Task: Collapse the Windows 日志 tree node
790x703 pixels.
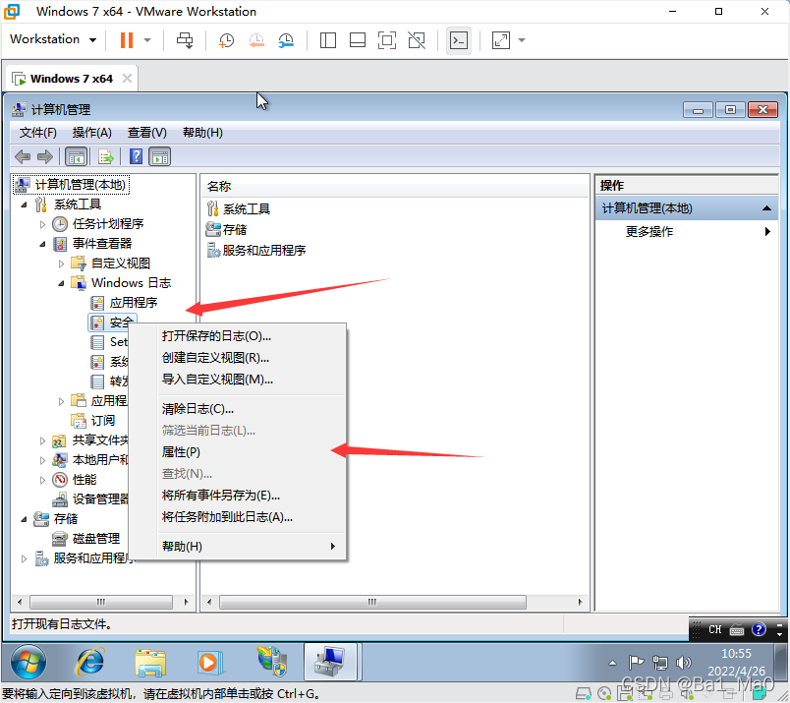Action: click(x=62, y=283)
